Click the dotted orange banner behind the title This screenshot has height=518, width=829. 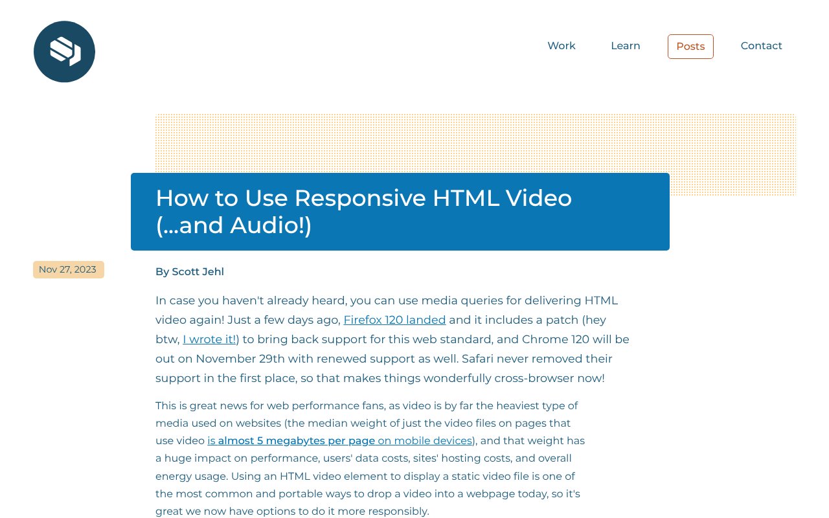click(732, 154)
